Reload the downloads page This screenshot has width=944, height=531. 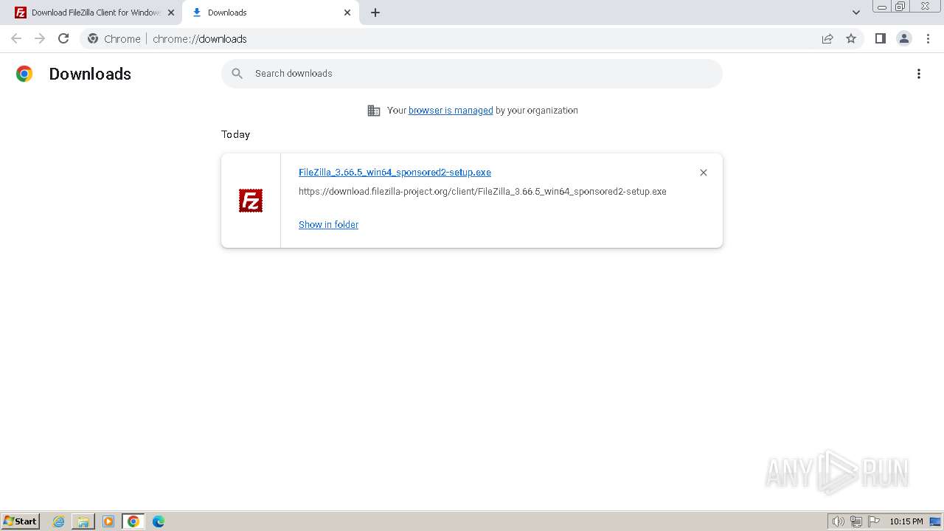click(63, 38)
